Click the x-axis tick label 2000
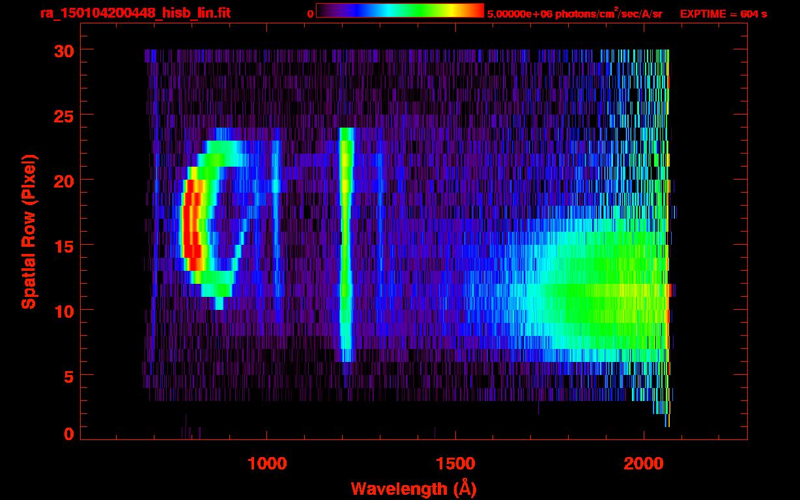The height and width of the screenshot is (500, 800). click(x=644, y=464)
